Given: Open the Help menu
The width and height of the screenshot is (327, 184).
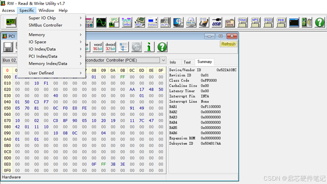Looking at the screenshot, I should (x=63, y=11).
